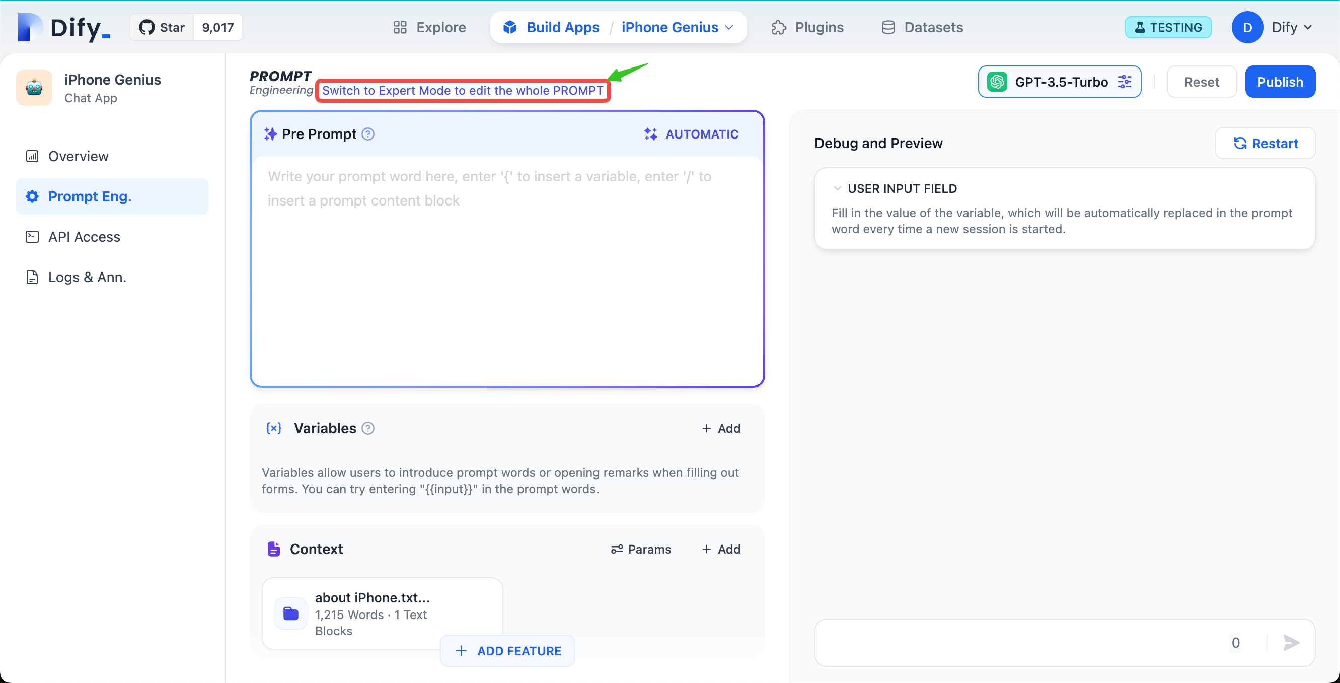Click the Pre Prompt help question-mark icon
This screenshot has height=683, width=1340.
[368, 134]
